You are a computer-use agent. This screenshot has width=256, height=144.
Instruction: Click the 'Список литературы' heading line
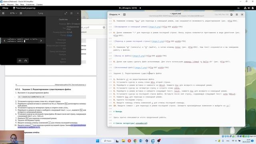point(130,124)
